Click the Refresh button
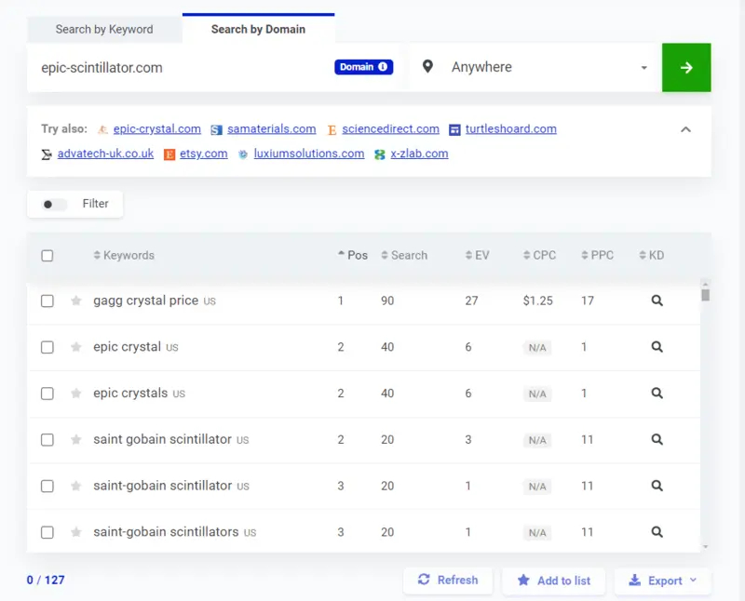 tap(448, 581)
